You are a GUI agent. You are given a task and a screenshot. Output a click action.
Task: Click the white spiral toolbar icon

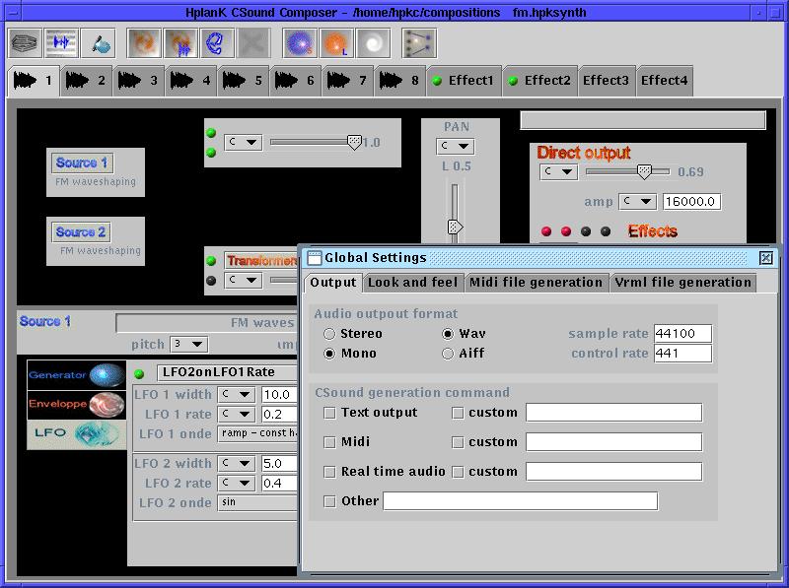[x=373, y=43]
